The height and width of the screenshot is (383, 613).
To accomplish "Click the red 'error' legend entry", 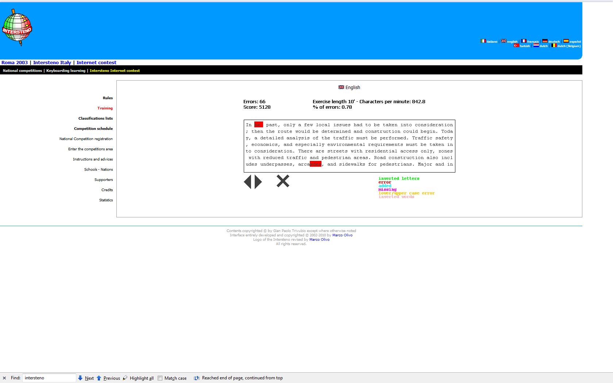I will pos(385,182).
